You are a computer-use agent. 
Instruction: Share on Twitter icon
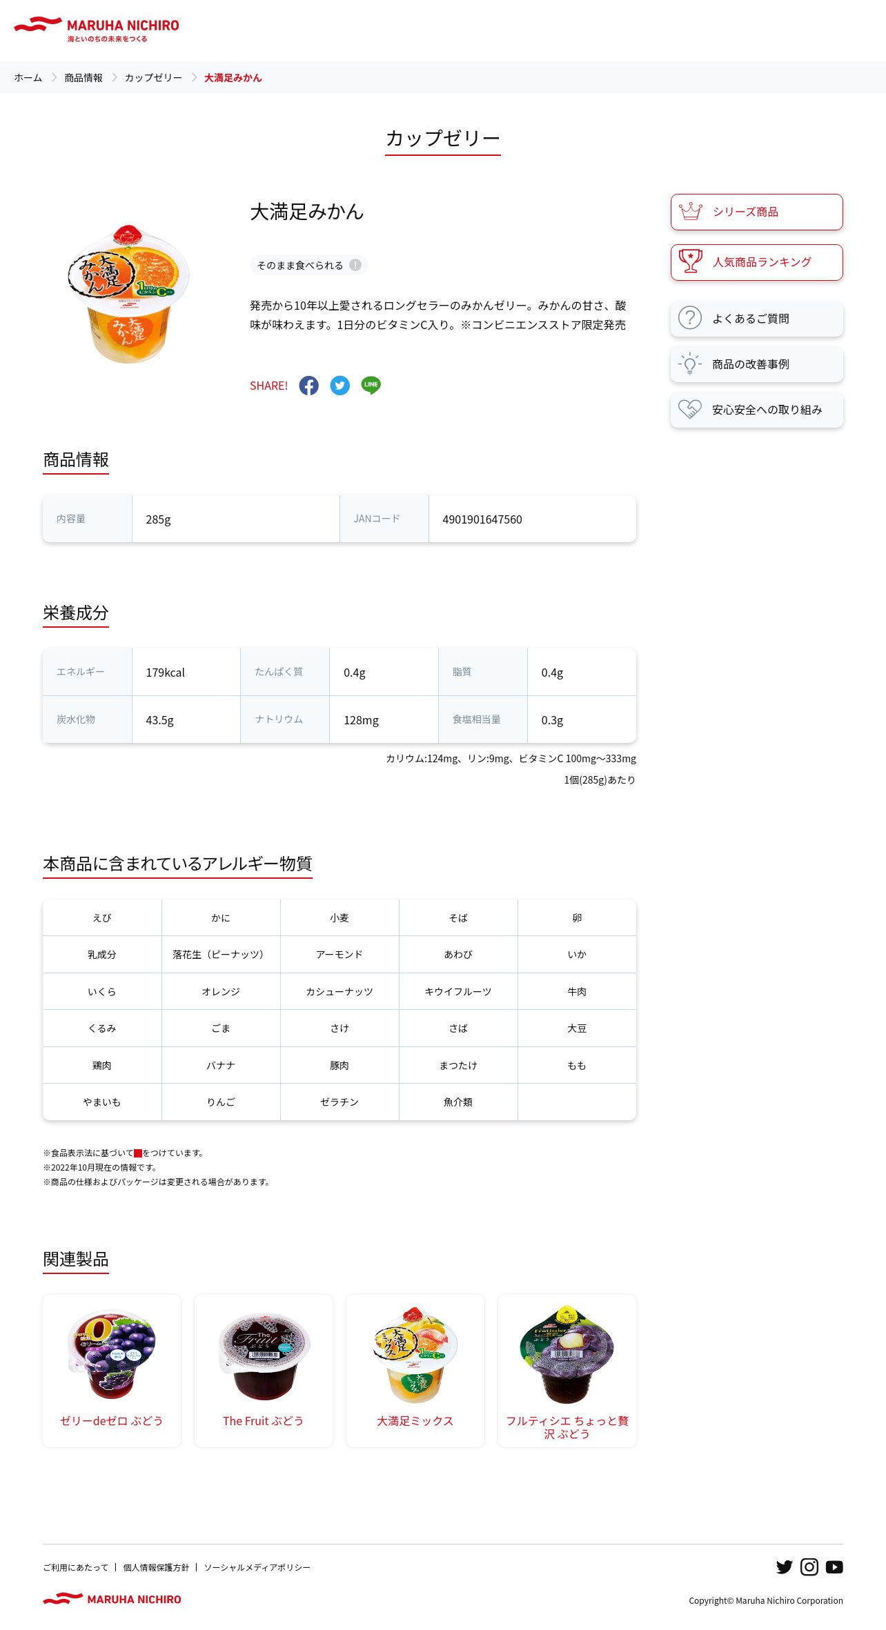tap(339, 386)
